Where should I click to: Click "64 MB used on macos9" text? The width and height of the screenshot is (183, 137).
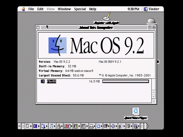(79, 71)
